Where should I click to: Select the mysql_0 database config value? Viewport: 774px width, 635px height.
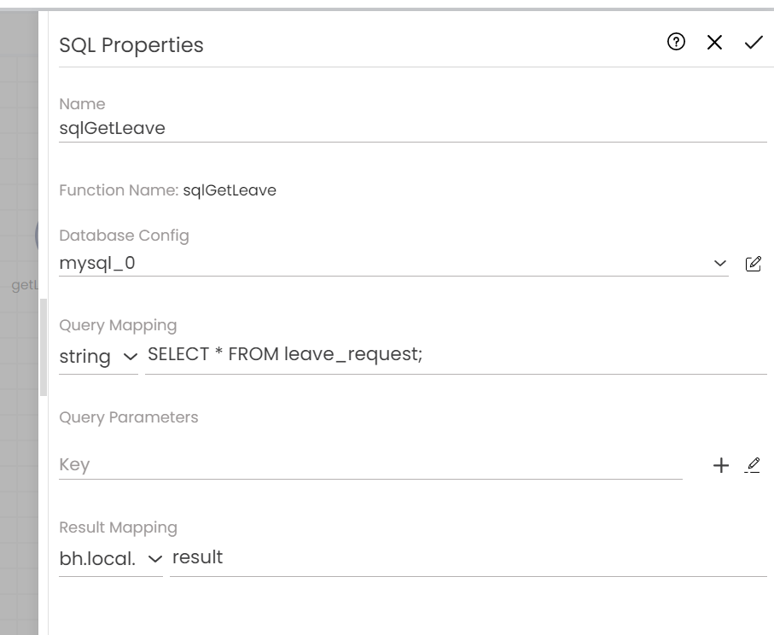[x=393, y=263]
